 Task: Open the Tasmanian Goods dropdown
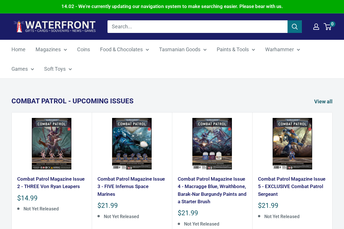tap(183, 50)
